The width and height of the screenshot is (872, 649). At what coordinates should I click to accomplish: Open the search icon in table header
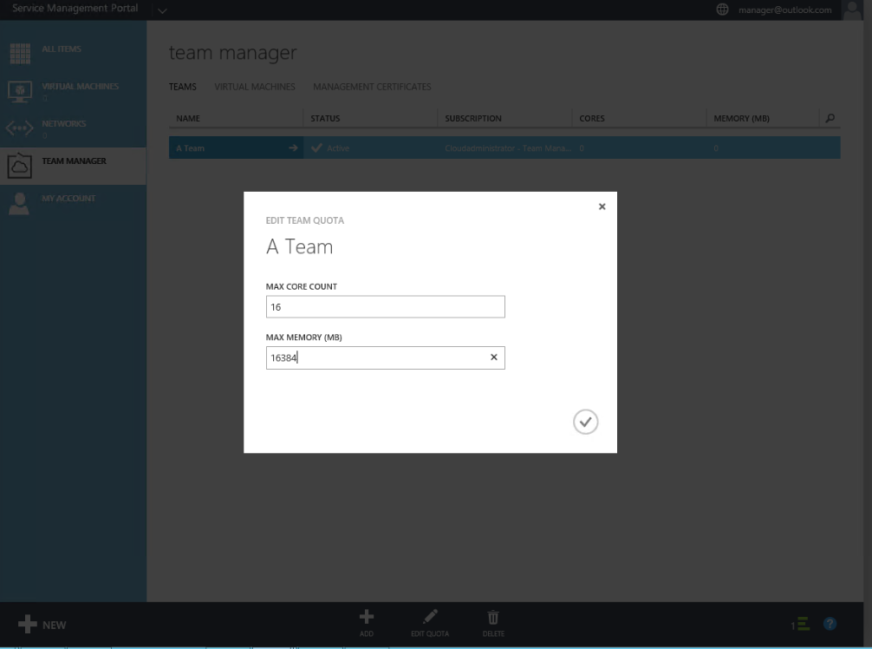click(828, 118)
